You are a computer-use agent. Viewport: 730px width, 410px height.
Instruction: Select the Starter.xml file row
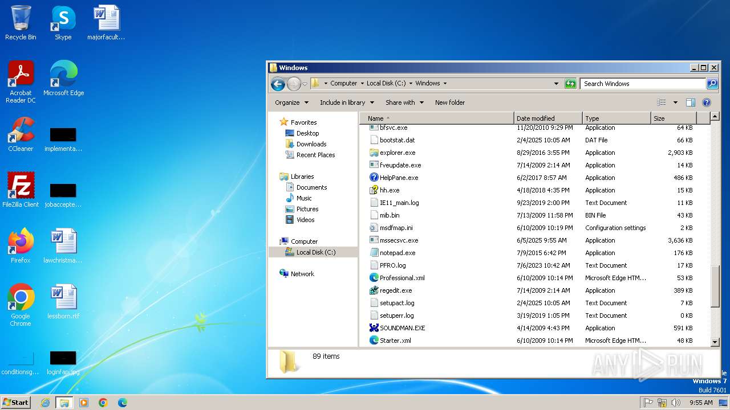click(x=535, y=341)
